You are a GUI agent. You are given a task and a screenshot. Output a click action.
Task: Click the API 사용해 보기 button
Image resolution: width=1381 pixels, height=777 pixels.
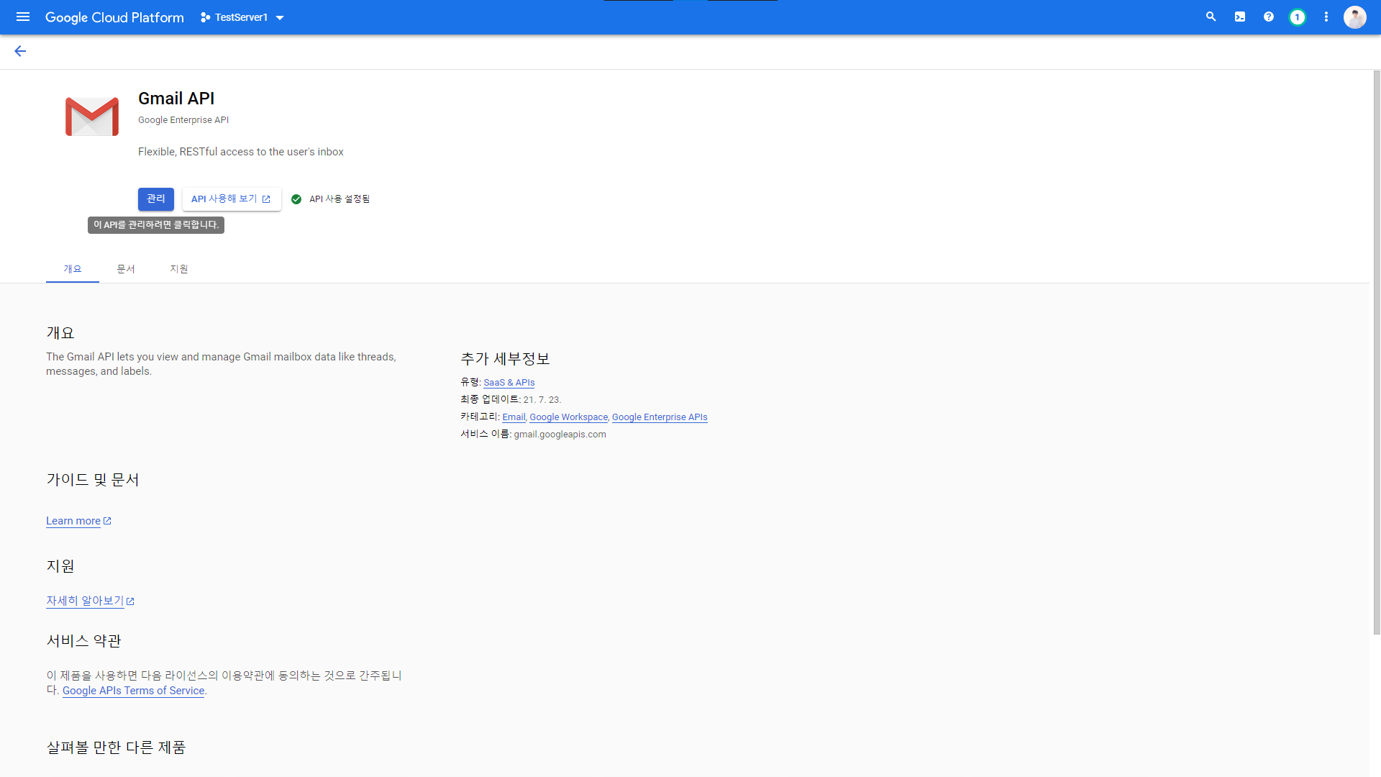[231, 199]
